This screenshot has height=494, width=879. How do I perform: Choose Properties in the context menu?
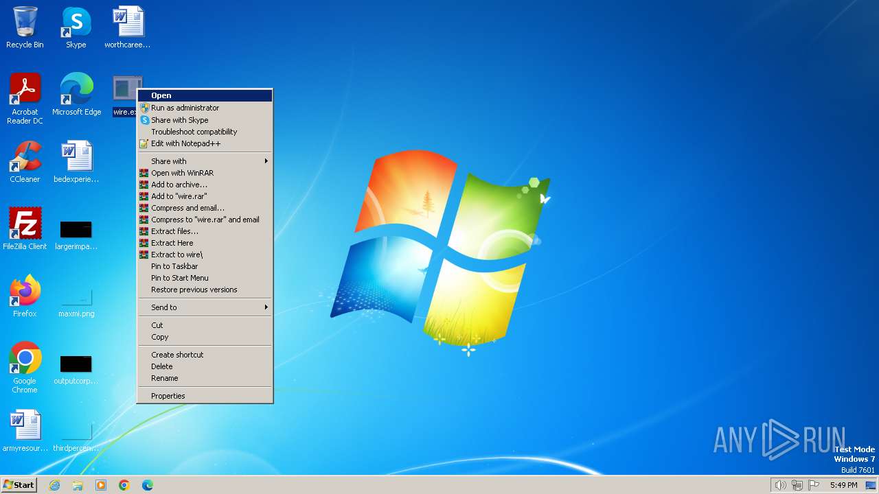pyautogui.click(x=205, y=396)
